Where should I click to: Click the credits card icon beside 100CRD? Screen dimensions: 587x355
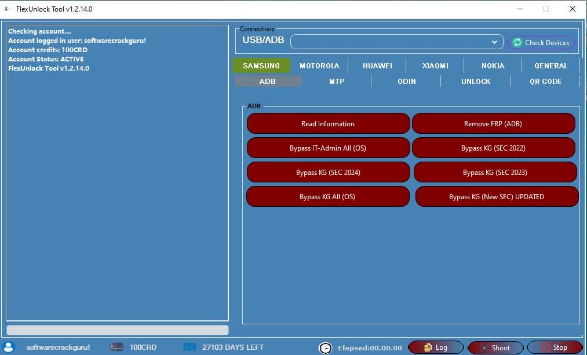coord(117,346)
